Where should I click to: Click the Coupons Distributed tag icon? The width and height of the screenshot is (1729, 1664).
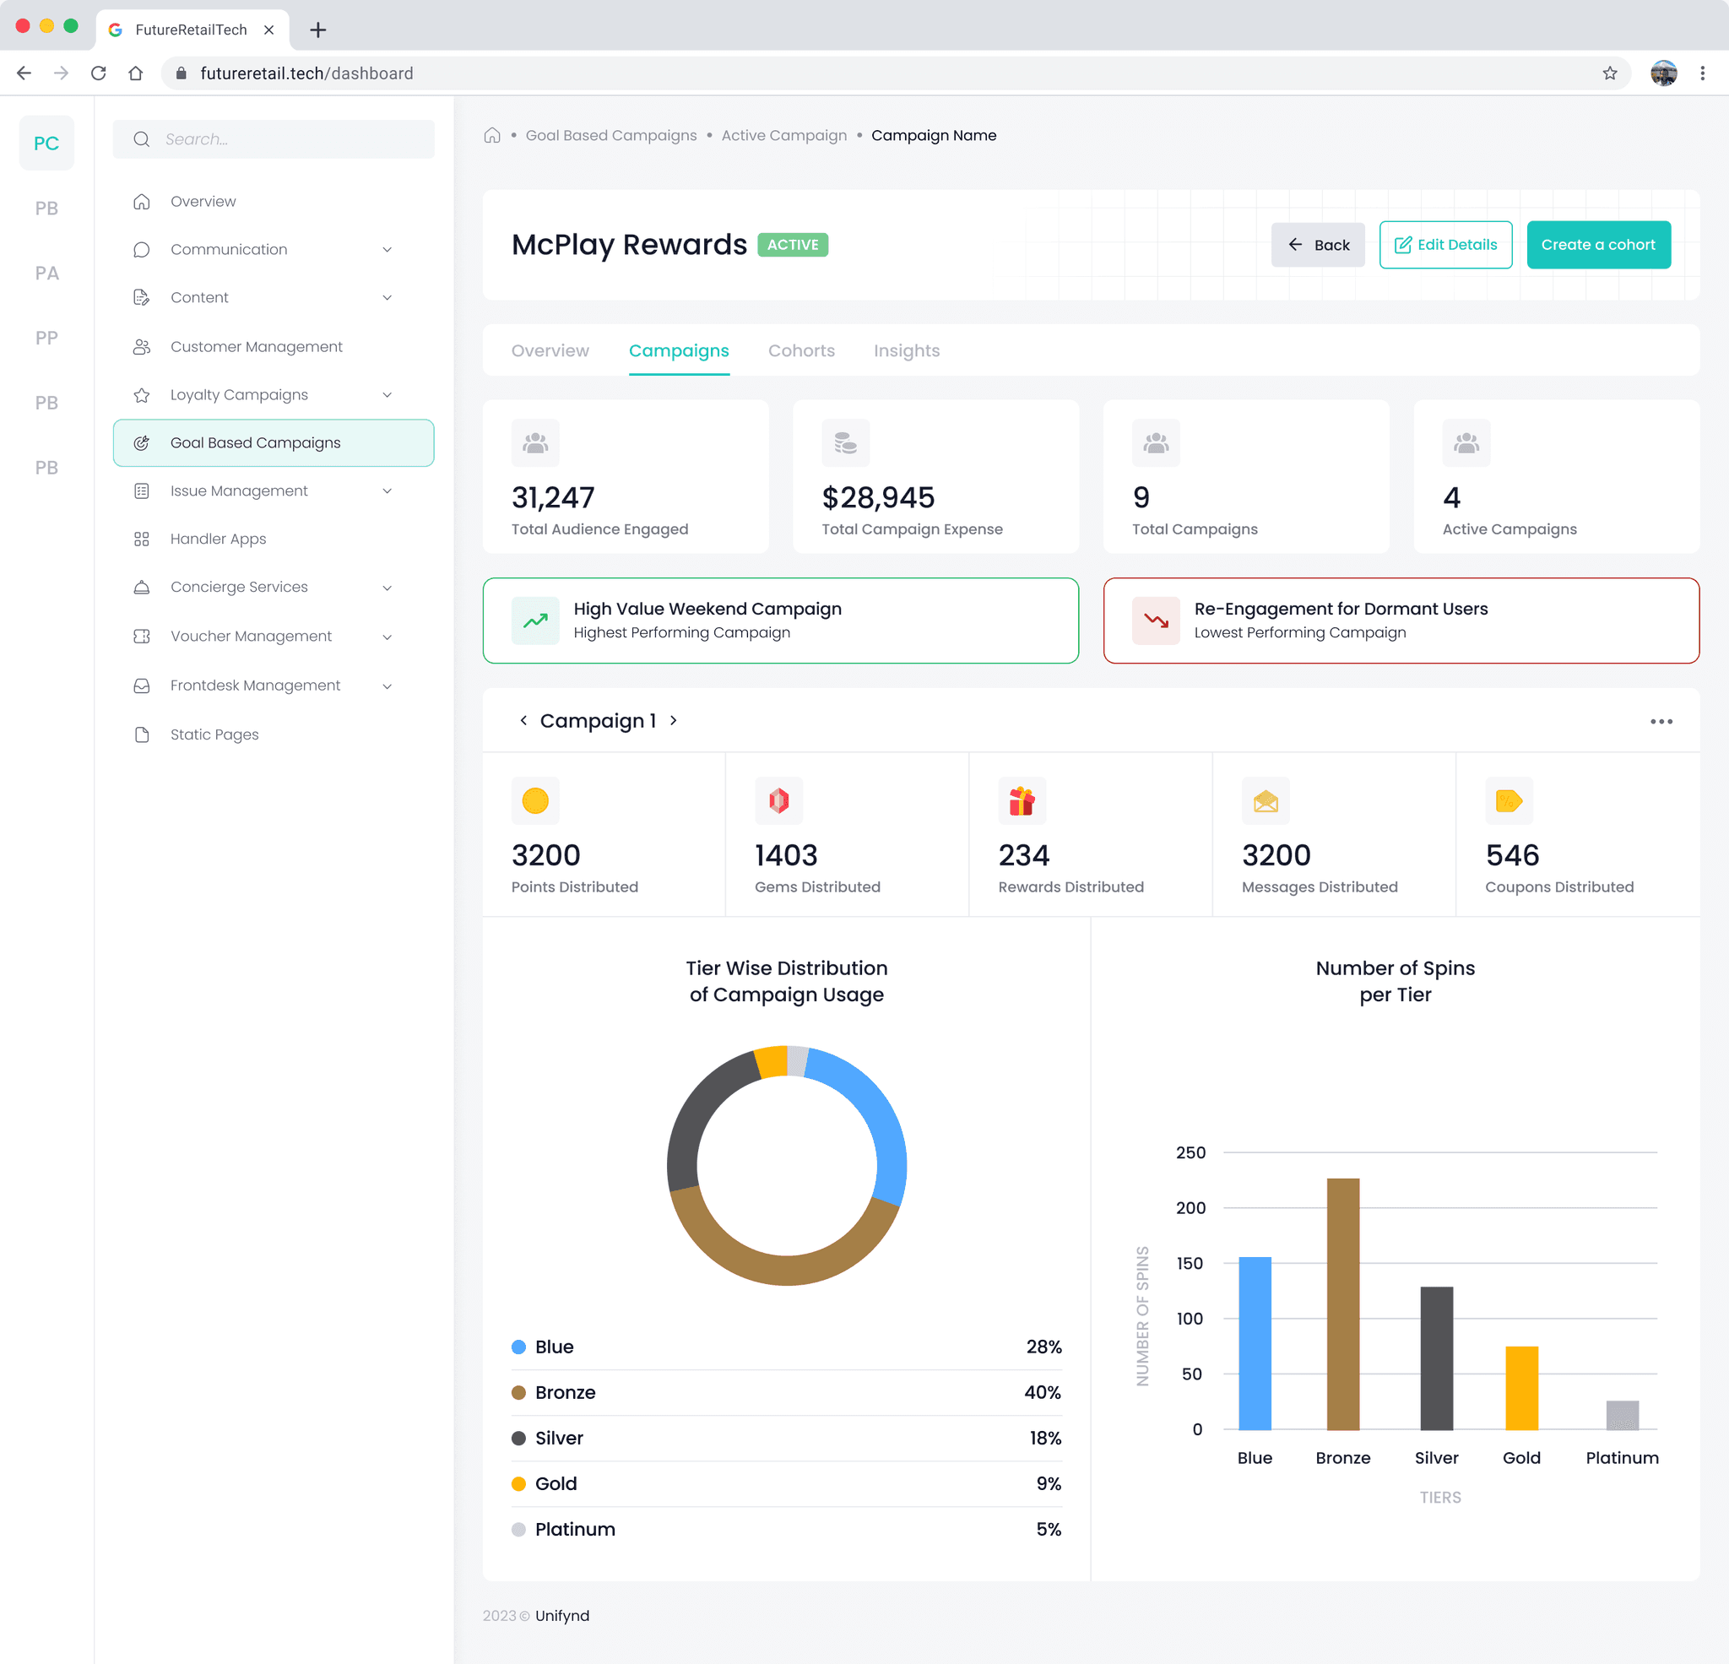point(1509,800)
